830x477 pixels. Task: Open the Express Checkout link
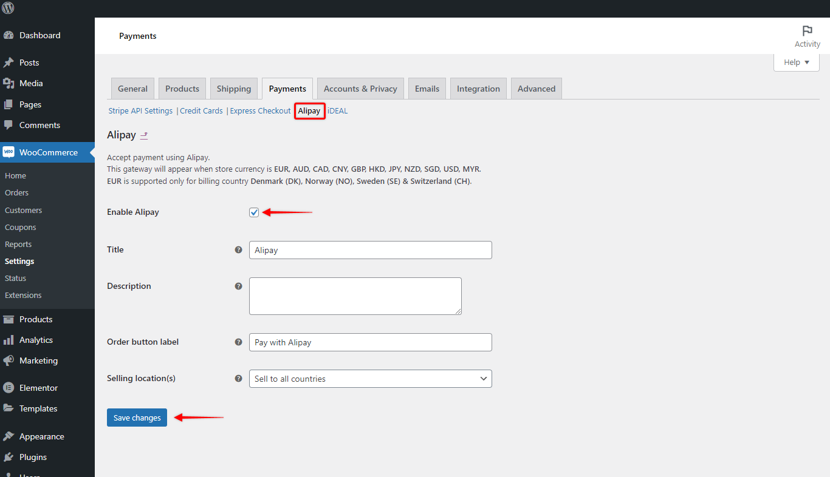(260, 111)
